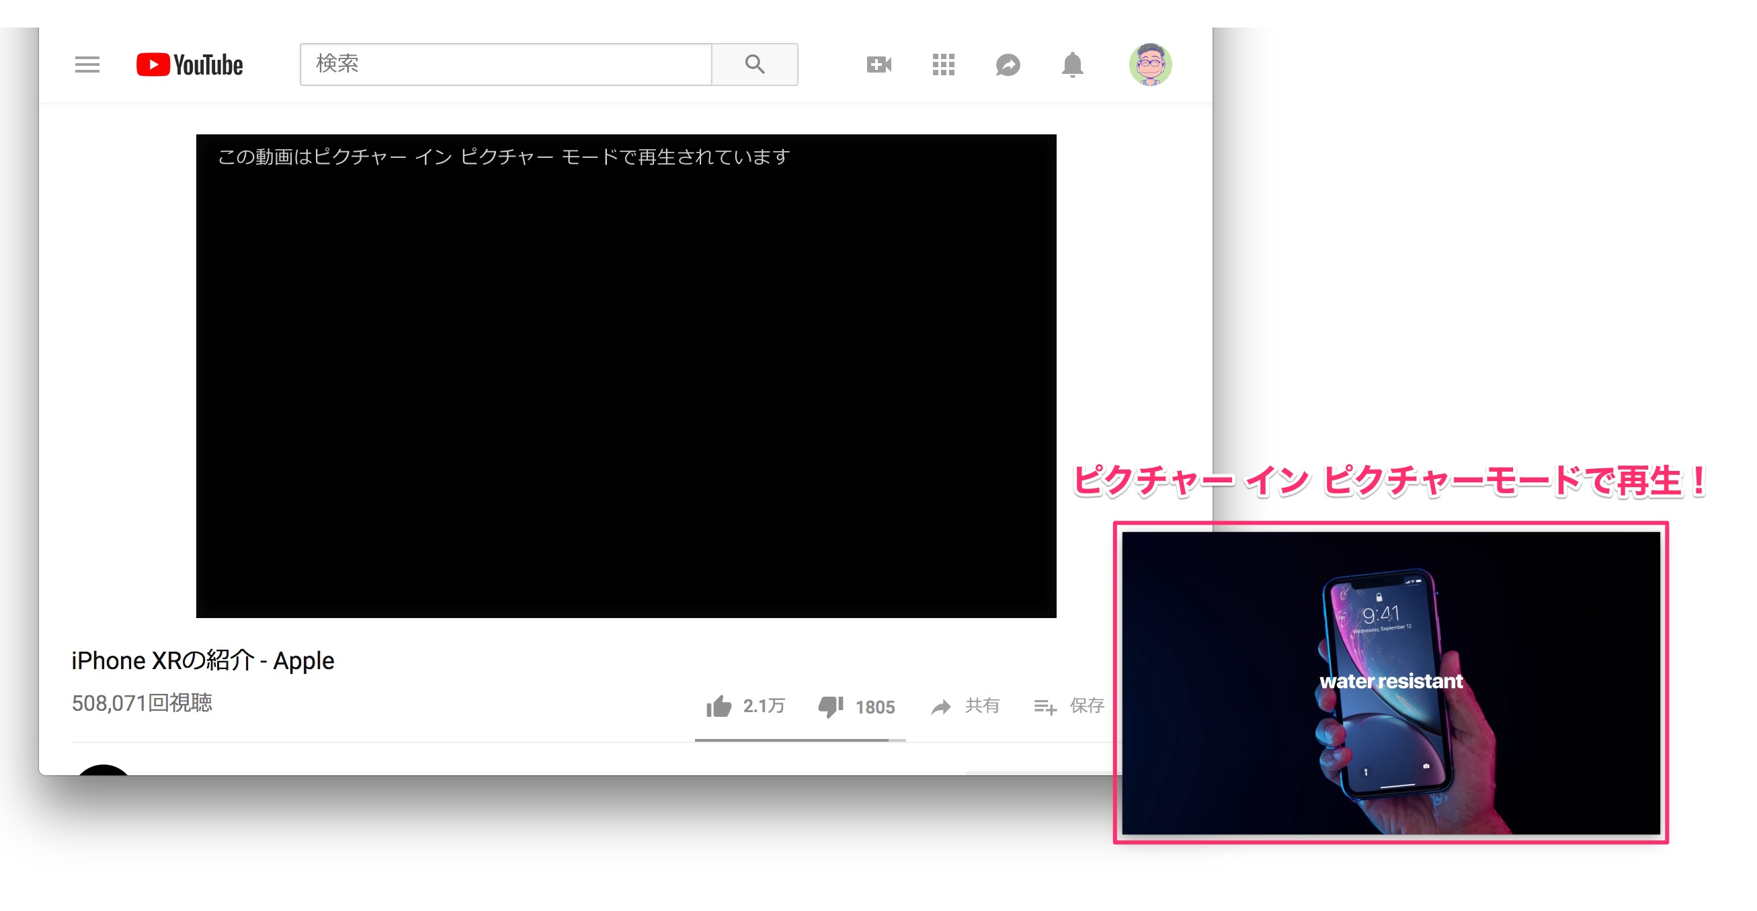Click the picture-in-picture mode notice text in player
The width and height of the screenshot is (1757, 911).
(503, 157)
